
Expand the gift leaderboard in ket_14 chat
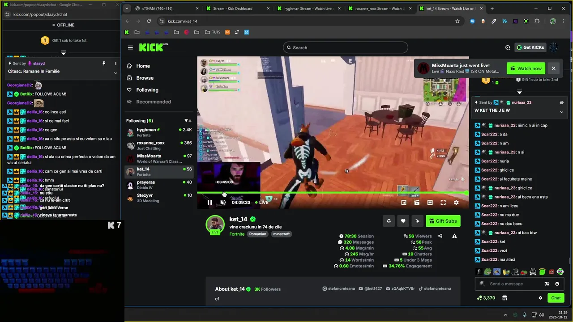[519, 92]
